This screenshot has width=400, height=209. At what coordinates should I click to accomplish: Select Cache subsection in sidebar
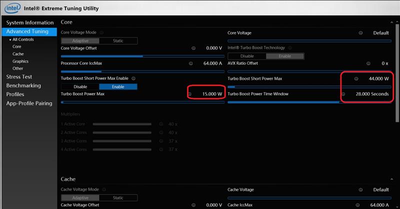pyautogui.click(x=18, y=54)
